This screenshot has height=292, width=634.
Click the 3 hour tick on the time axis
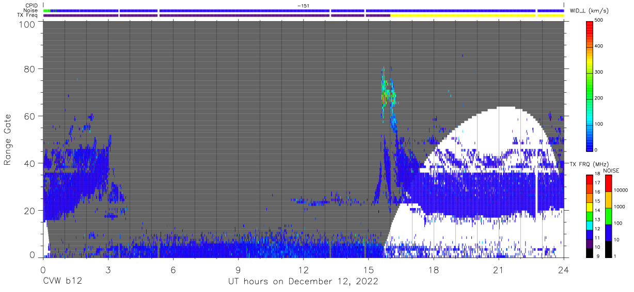point(108,270)
